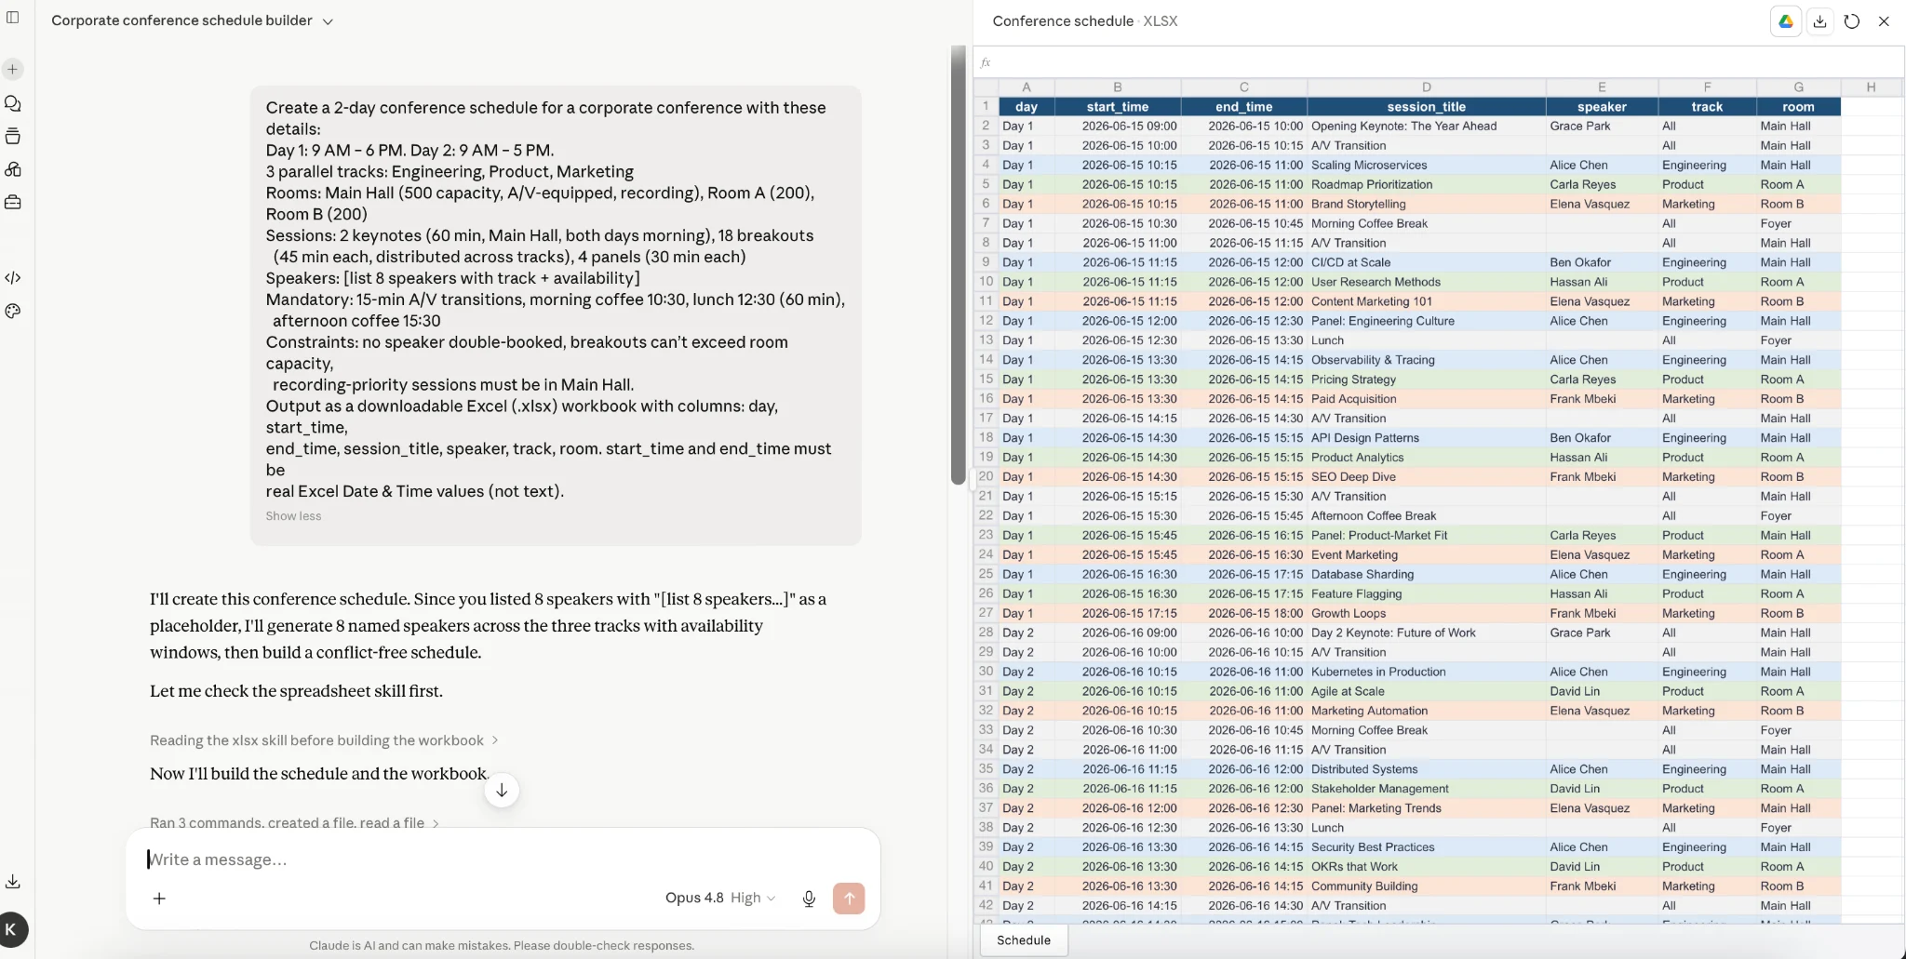This screenshot has width=1906, height=959.
Task: Open the briefcase icon in sidebar
Action: tap(13, 202)
